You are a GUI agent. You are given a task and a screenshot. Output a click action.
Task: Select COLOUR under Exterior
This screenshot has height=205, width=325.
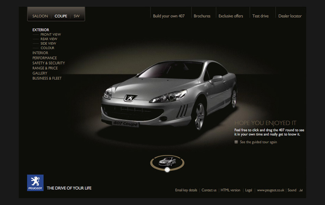click(47, 48)
